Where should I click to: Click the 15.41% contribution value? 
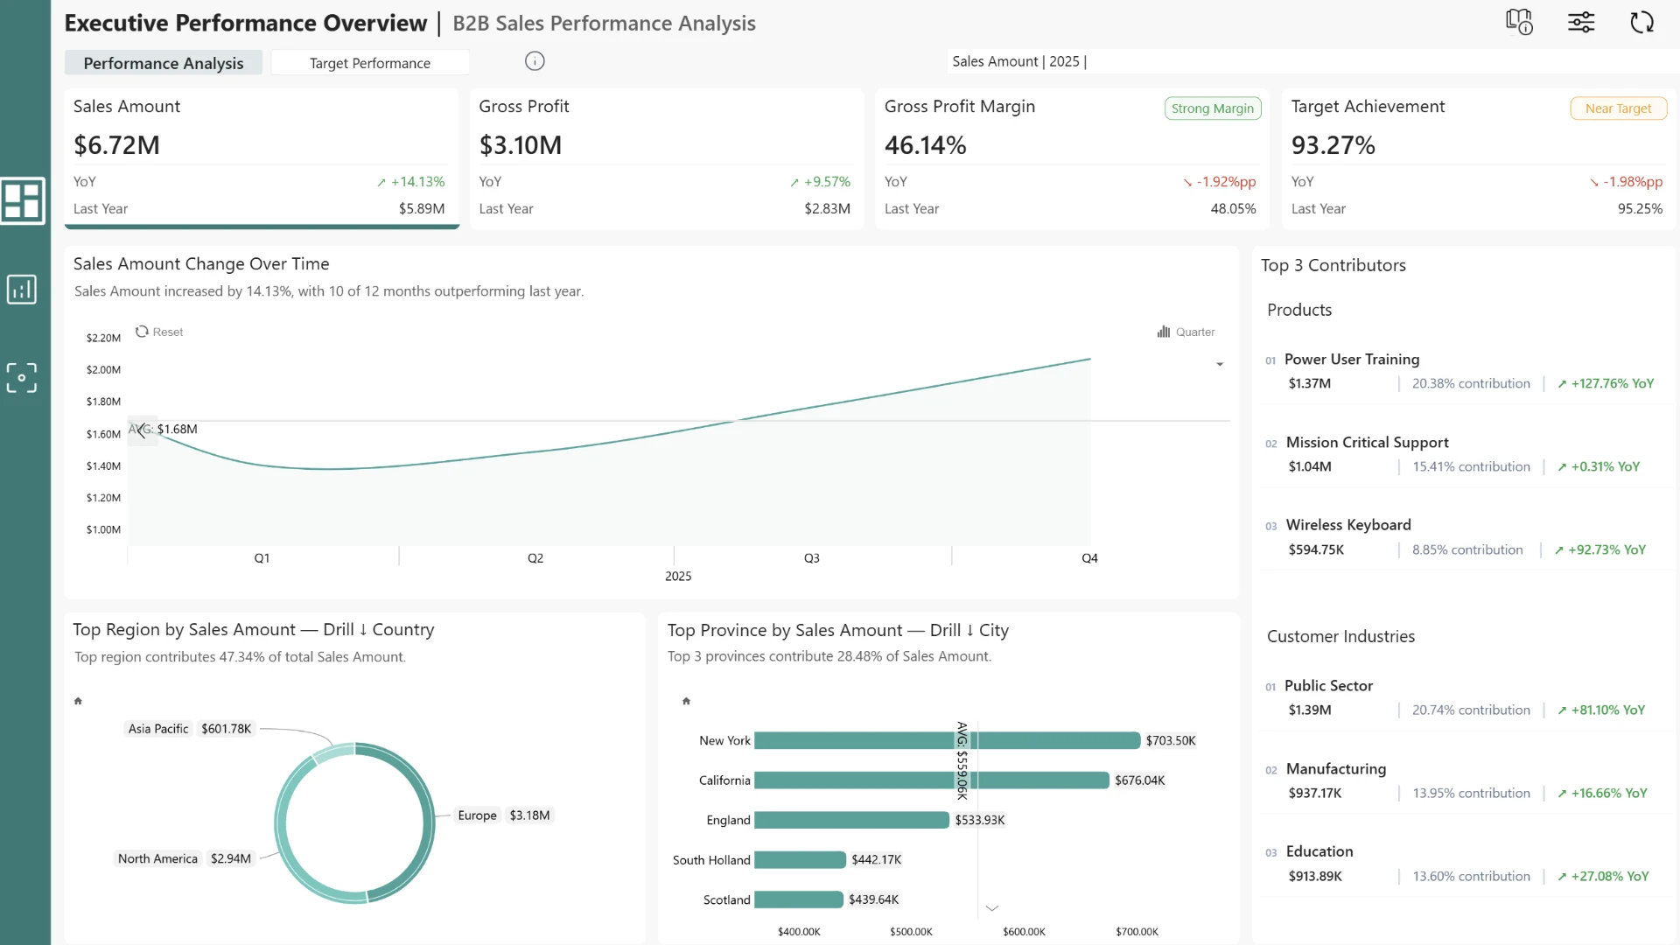tap(1472, 466)
